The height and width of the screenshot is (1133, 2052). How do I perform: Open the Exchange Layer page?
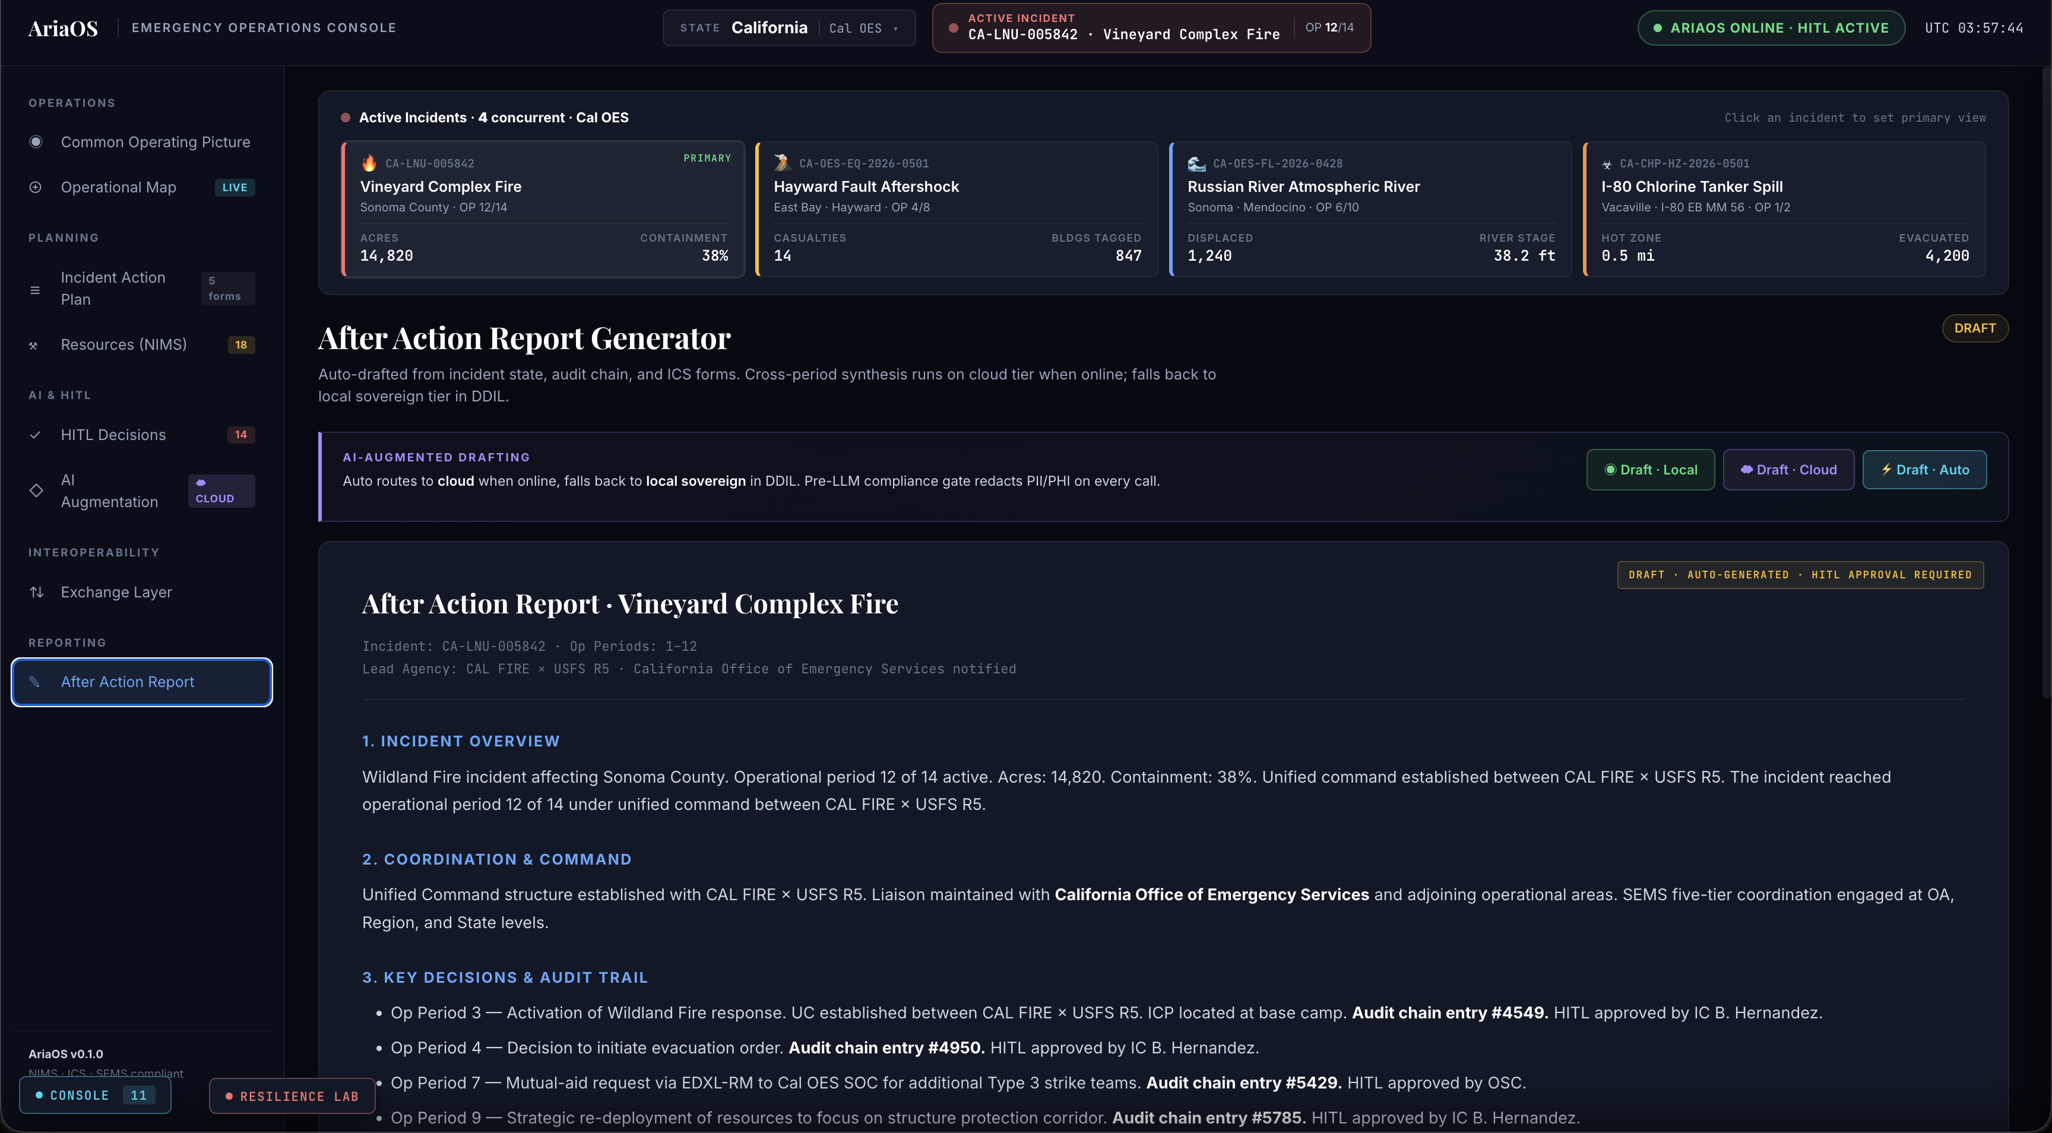[142, 592]
